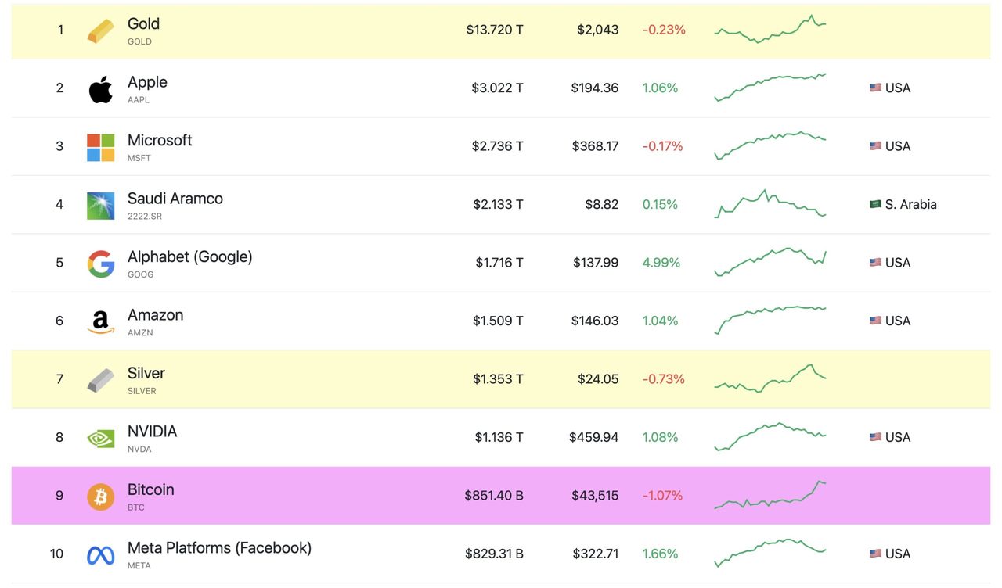This screenshot has height=588, width=1002.
Task: Click Alphabet's 4.99% daily change
Action: (x=661, y=263)
